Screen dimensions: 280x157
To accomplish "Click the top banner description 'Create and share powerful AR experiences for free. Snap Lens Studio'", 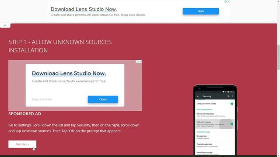I will click(x=98, y=15).
